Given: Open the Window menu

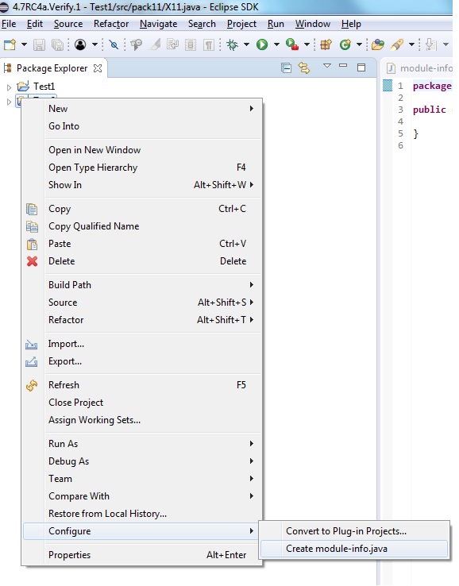Looking at the screenshot, I should (312, 24).
